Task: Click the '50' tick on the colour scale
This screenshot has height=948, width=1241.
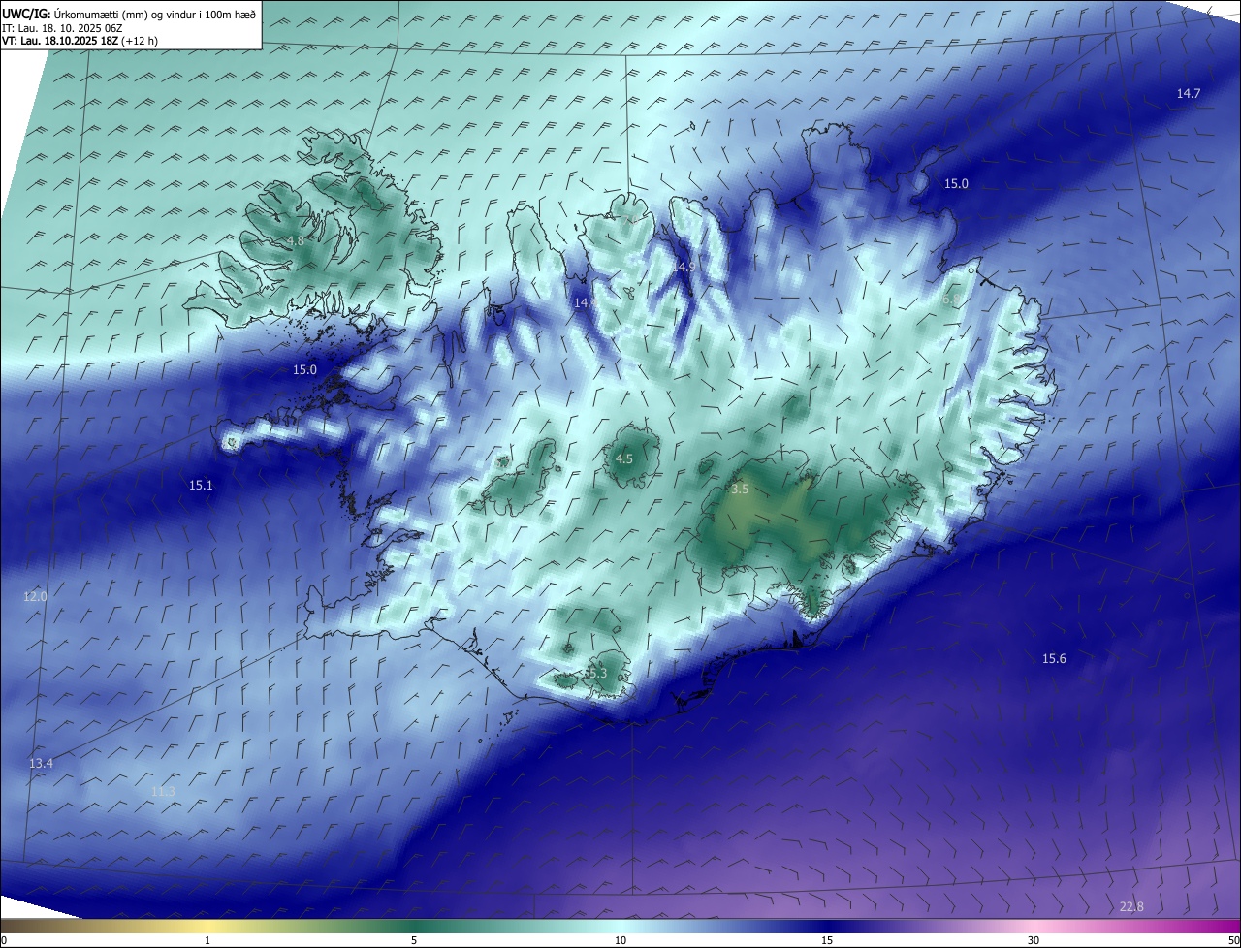Action: [1232, 940]
